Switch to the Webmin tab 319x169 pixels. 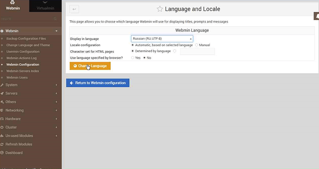(x=14, y=6)
